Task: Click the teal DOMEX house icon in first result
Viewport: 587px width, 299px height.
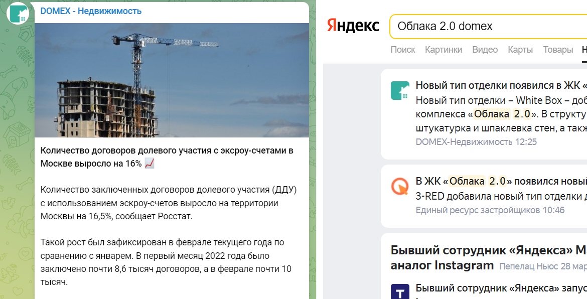Action: [x=400, y=90]
